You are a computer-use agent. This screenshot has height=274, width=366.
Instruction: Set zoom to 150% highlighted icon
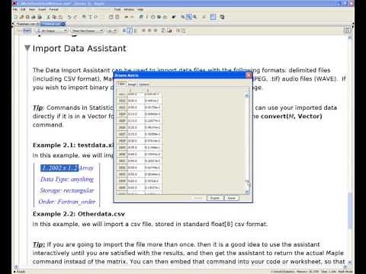pos(189,17)
